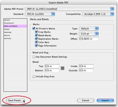Uncheck Bleed Marks checkbox
This screenshot has height=107, width=118.
point(36,35)
